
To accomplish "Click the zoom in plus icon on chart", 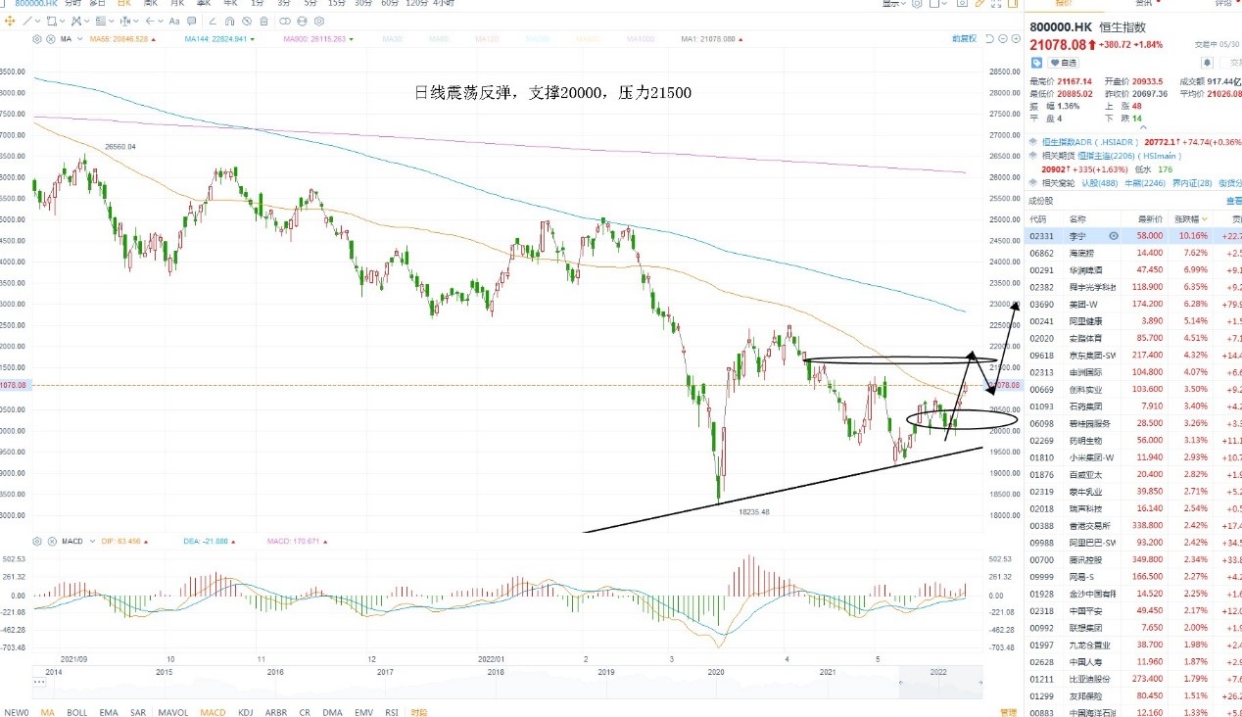I will [1016, 38].
